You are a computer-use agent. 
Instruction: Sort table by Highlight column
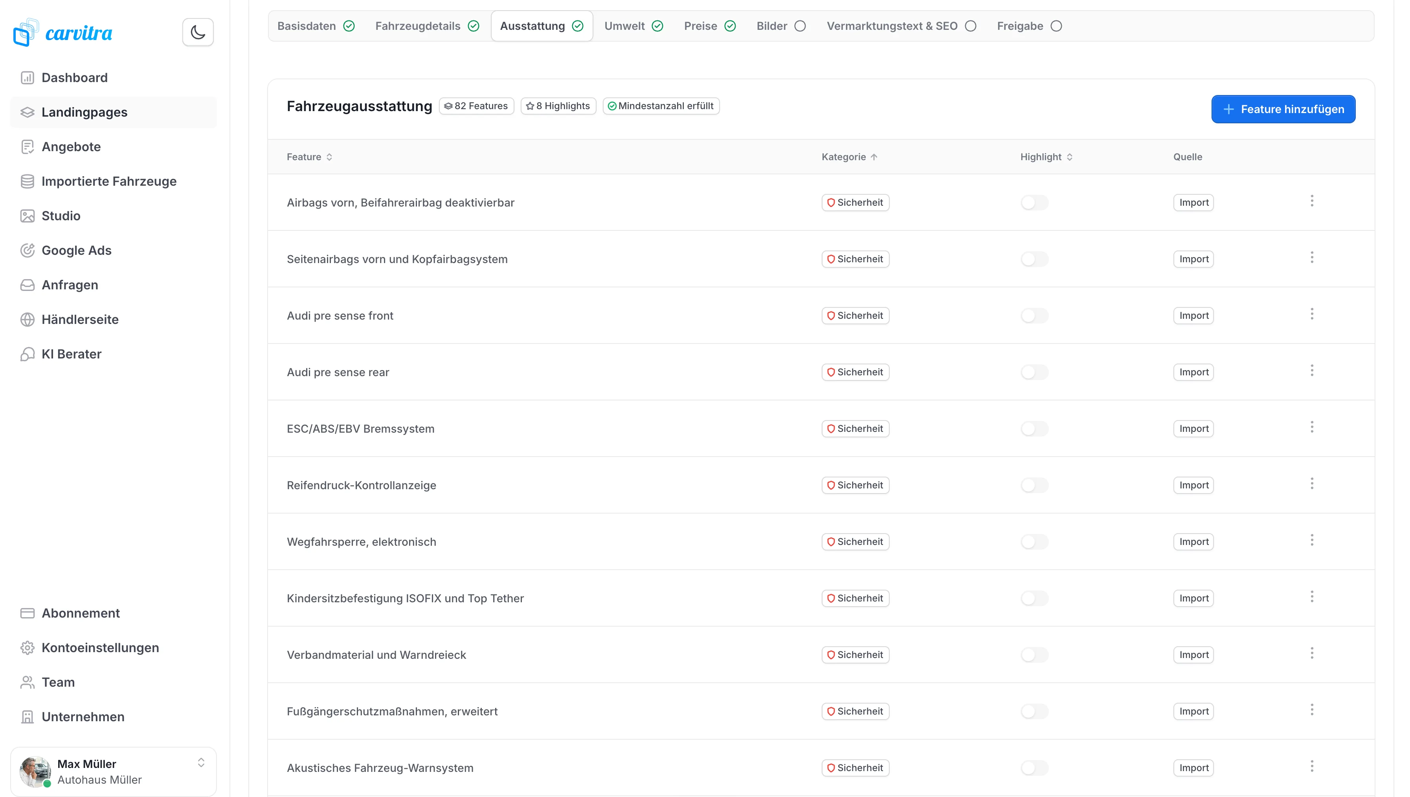[1046, 157]
